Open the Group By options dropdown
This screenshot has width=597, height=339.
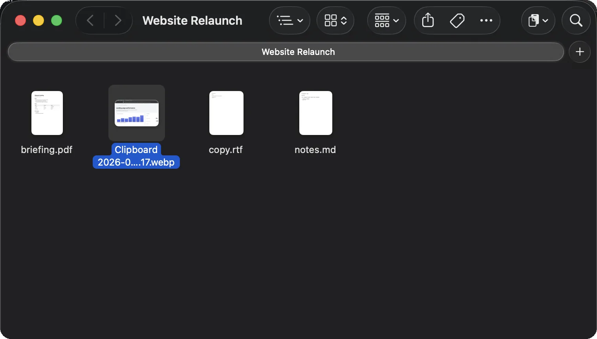pos(386,20)
